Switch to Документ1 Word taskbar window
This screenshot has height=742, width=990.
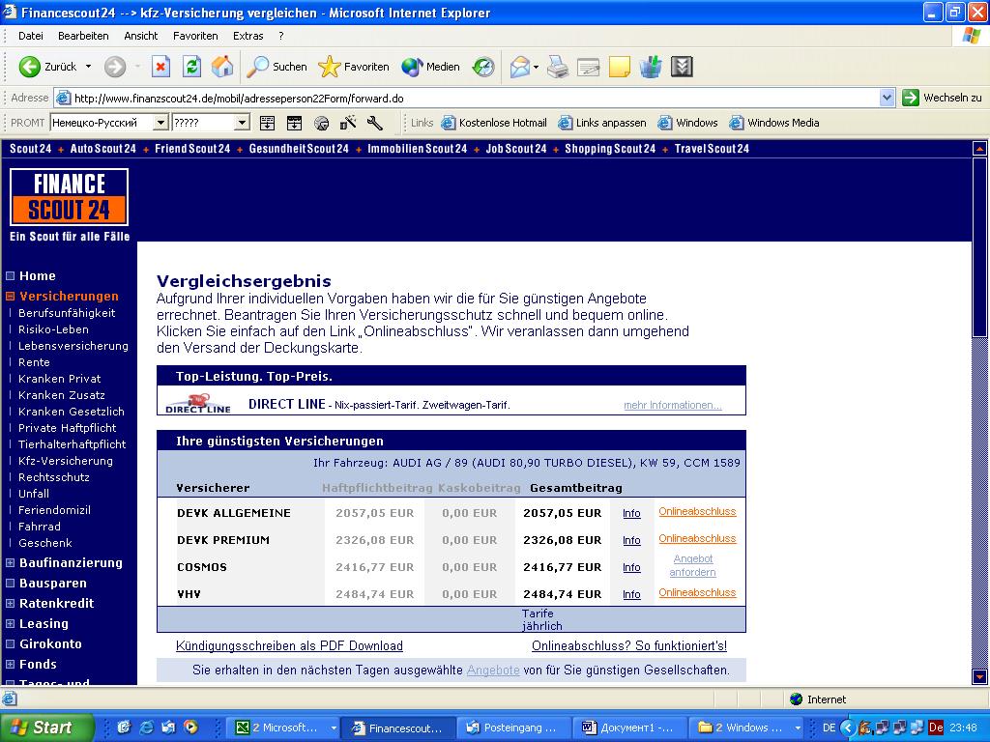click(628, 728)
